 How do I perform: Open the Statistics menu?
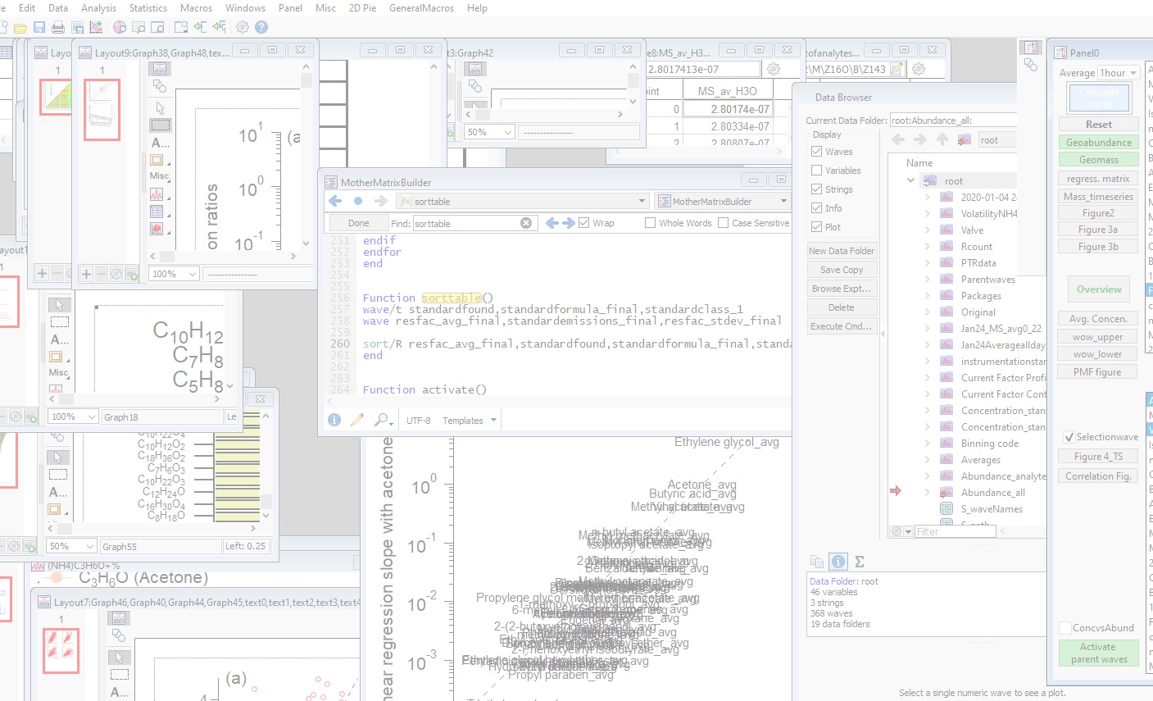[148, 8]
